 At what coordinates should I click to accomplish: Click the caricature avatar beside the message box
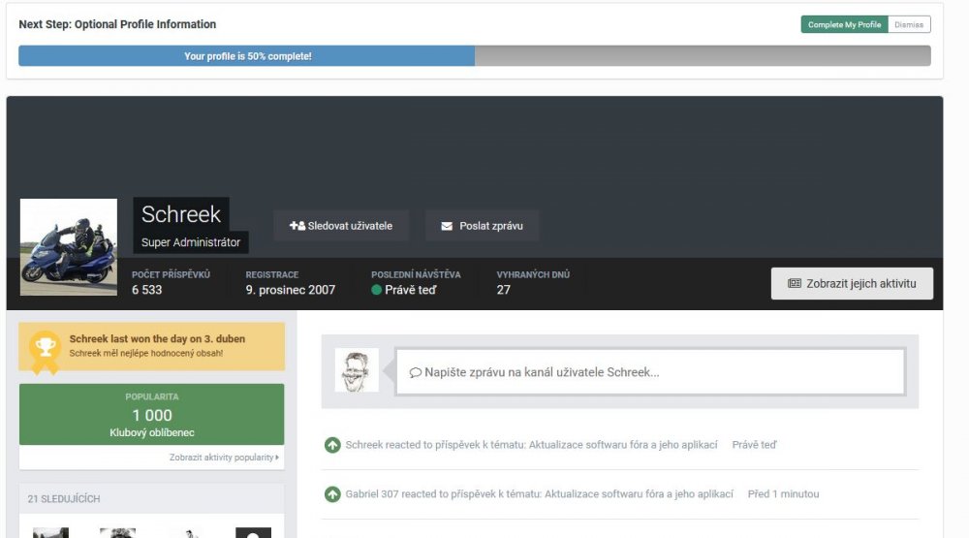click(357, 369)
